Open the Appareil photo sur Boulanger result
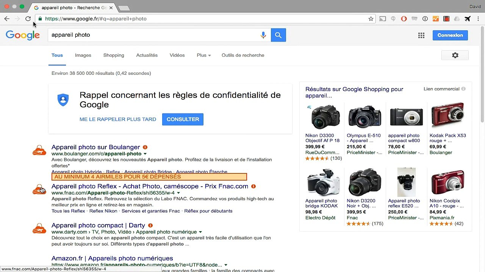The image size is (485, 272). point(96,147)
